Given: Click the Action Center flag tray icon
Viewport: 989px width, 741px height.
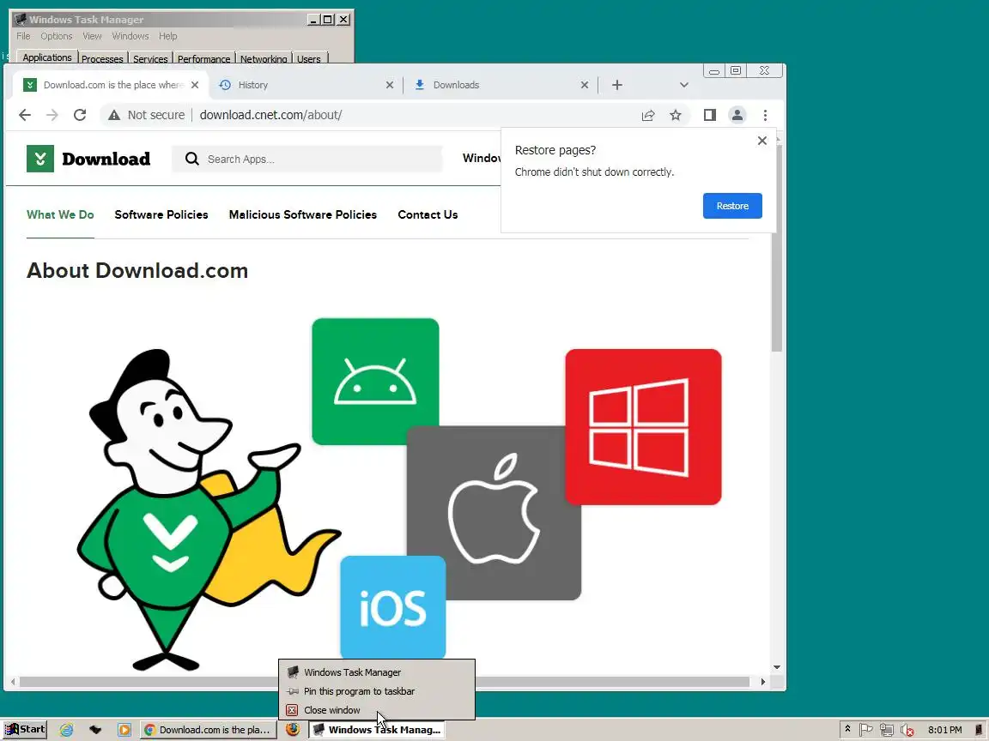Looking at the screenshot, I should (x=866, y=730).
